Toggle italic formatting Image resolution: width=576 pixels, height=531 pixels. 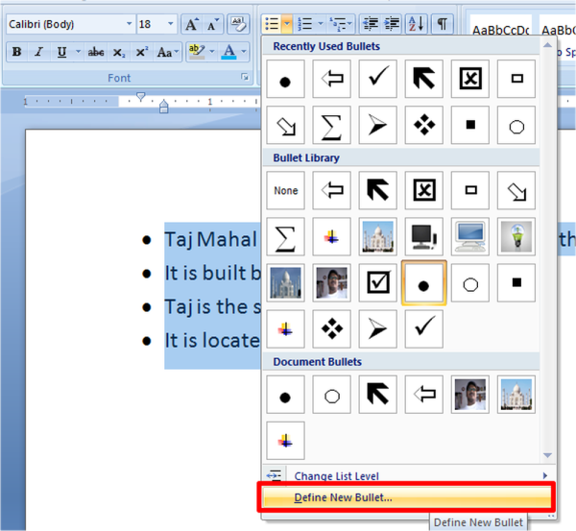point(39,53)
